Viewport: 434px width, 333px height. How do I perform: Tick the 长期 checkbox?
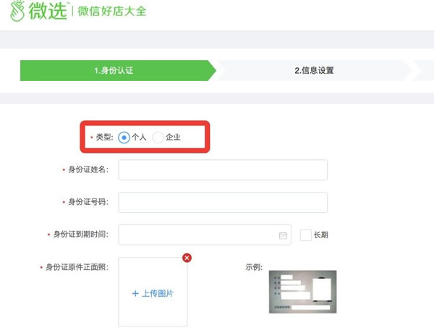tap(305, 235)
